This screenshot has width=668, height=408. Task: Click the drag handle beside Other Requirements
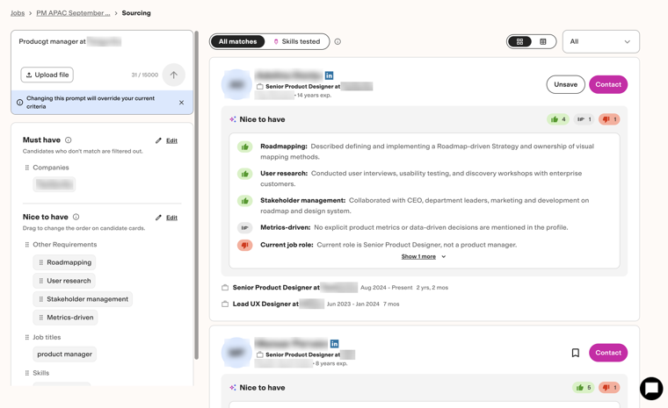pos(27,245)
